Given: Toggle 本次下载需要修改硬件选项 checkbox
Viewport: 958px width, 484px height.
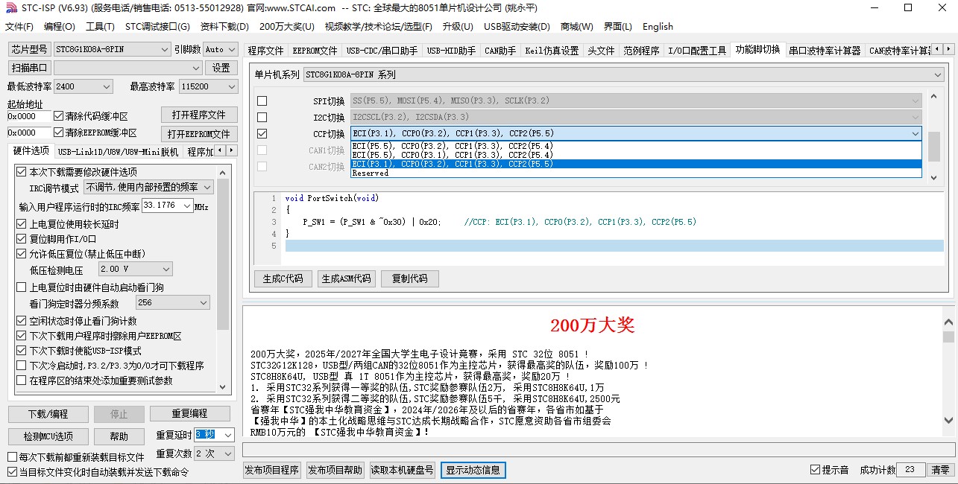Looking at the screenshot, I should (21, 172).
